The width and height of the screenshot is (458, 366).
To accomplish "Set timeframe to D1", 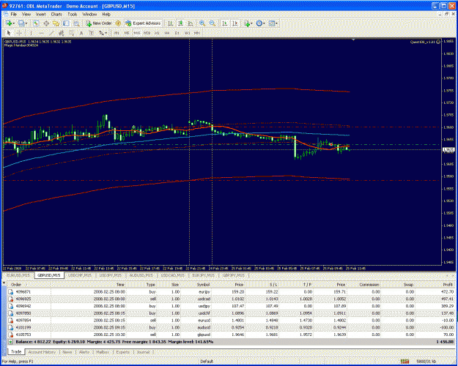I will (177, 33).
